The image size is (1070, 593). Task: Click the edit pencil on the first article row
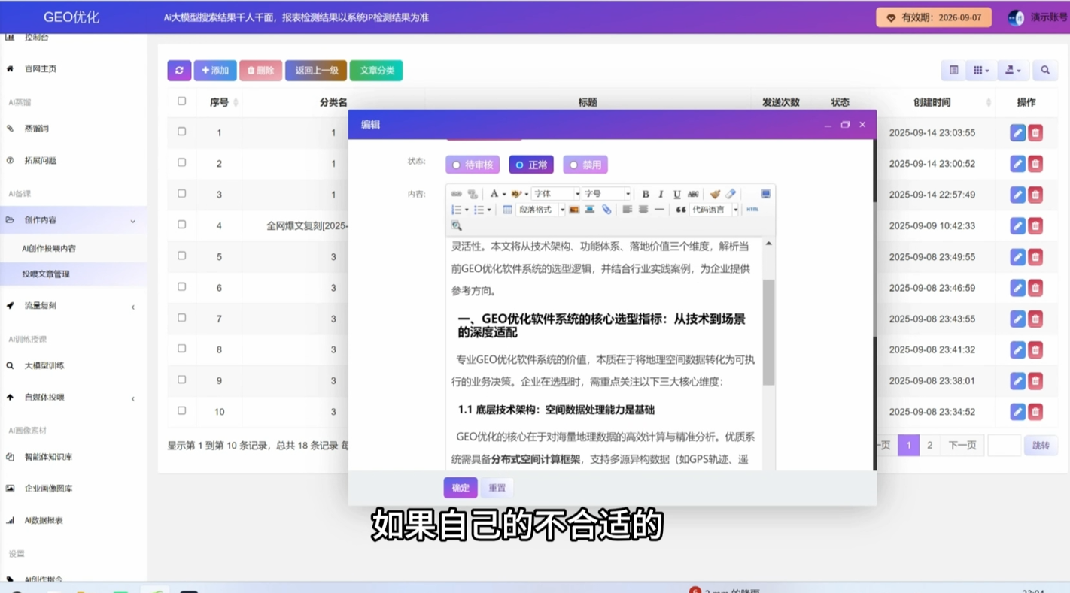click(x=1017, y=132)
